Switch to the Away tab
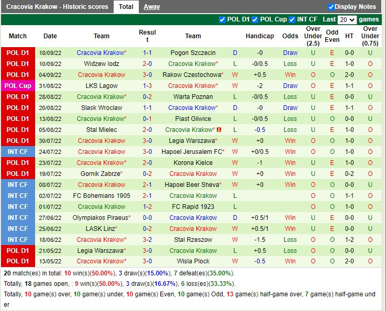 coord(152,7)
